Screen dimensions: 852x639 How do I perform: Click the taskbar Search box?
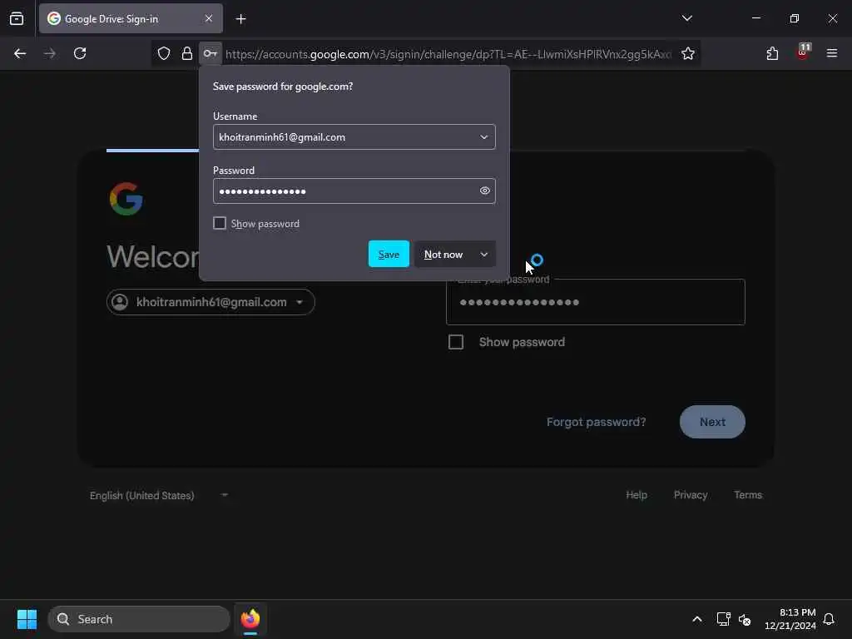pyautogui.click(x=139, y=619)
